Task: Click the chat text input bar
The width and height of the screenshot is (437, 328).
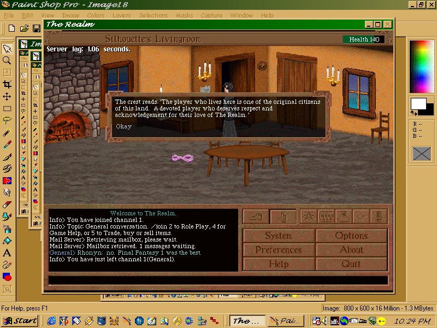Action: pyautogui.click(x=218, y=280)
